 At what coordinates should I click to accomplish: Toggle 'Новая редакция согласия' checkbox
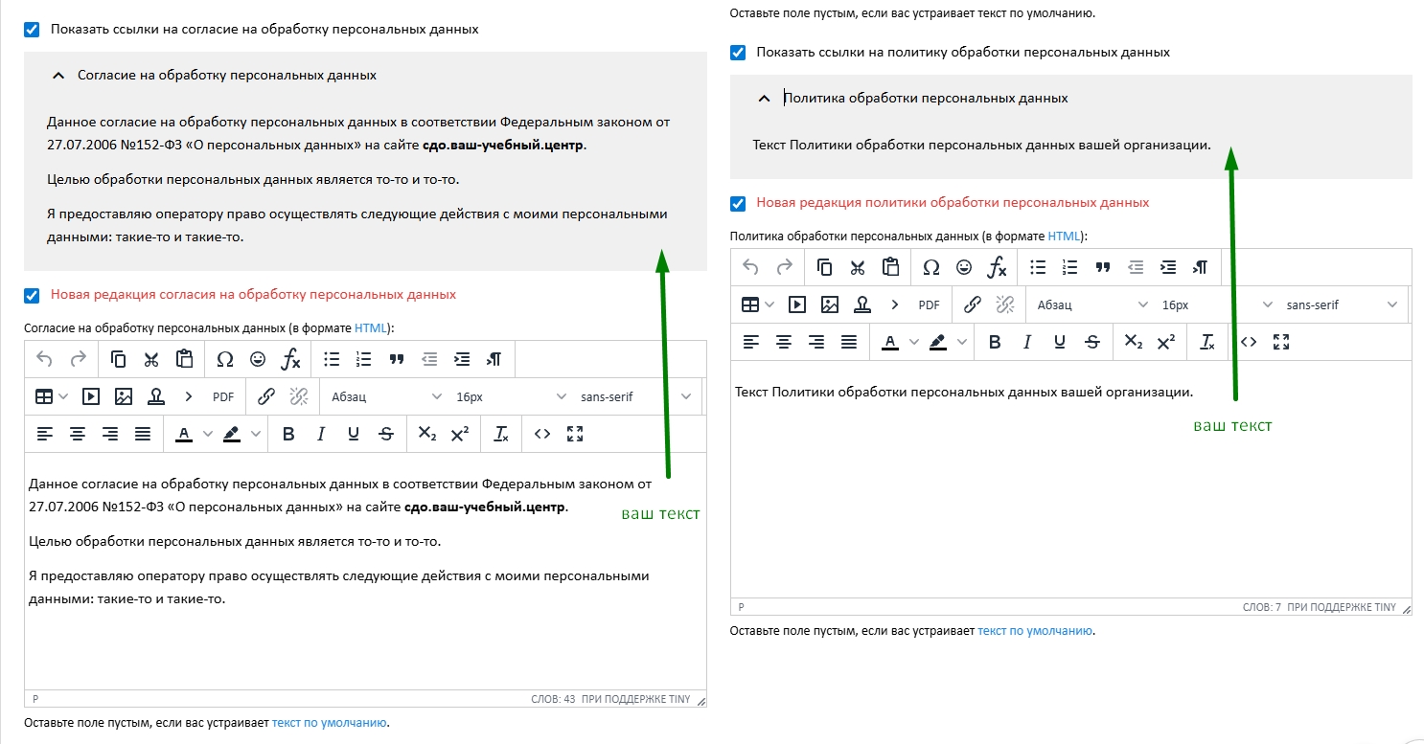coord(32,295)
